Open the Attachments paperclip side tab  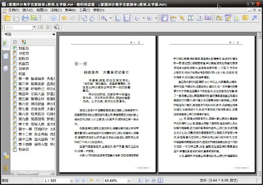[x=6, y=168]
